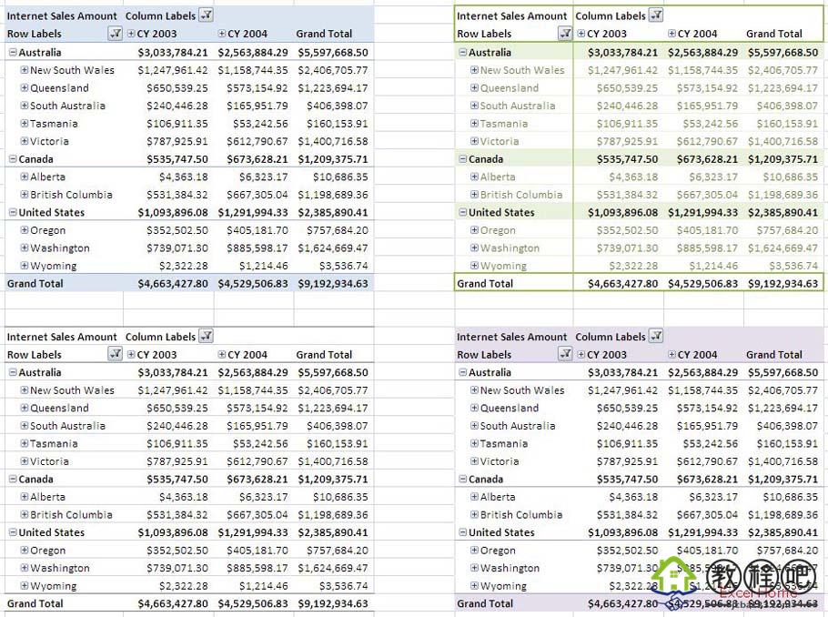Screen dimensions: 828x617
Task: Expand New South Wales in top-right green table
Action: (x=474, y=70)
